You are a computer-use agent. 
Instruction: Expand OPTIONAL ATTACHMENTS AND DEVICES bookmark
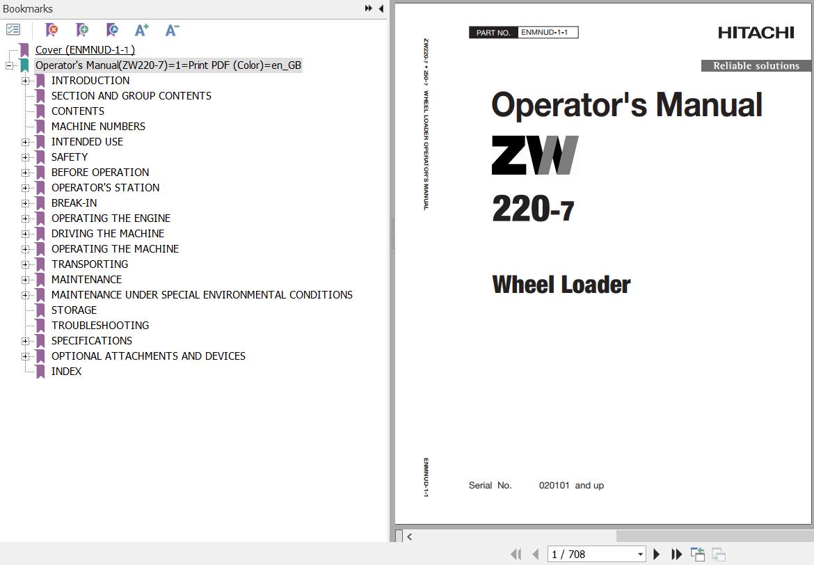click(25, 356)
